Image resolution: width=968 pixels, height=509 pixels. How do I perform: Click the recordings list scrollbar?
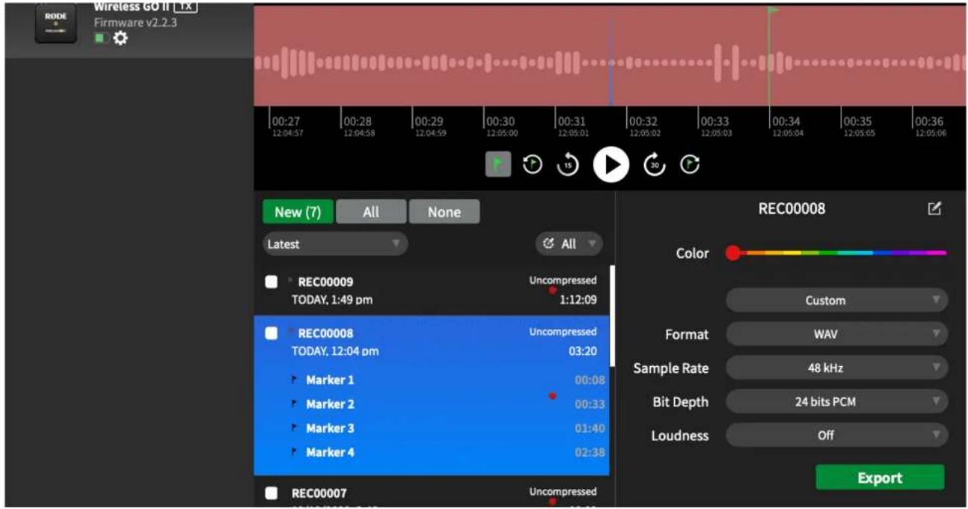coord(612,316)
